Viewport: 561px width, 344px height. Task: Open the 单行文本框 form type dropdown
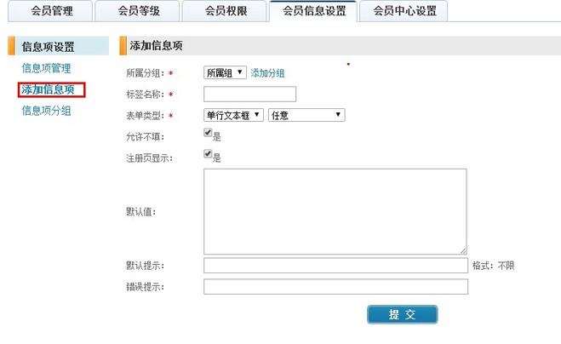click(x=233, y=115)
